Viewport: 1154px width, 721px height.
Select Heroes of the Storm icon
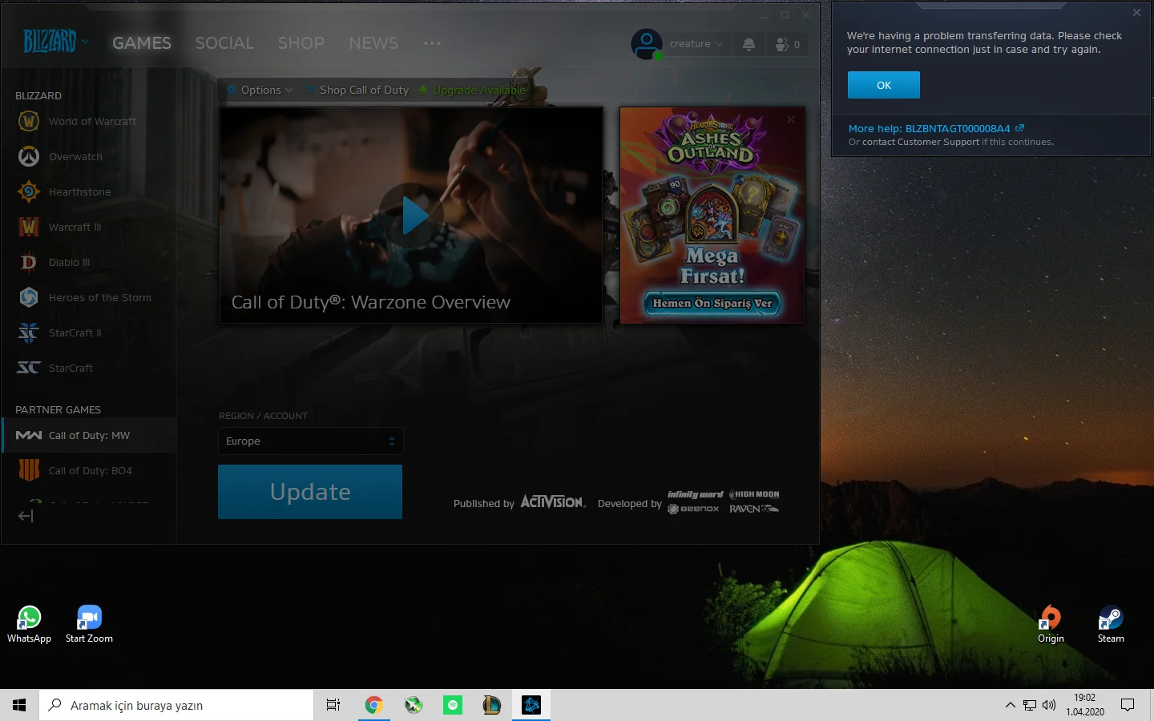(29, 297)
